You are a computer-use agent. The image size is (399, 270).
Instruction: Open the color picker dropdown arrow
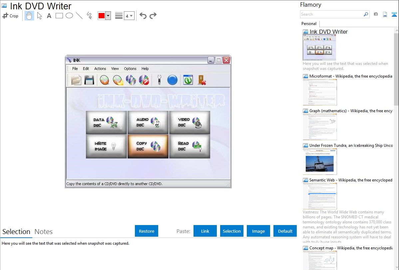coord(108,16)
